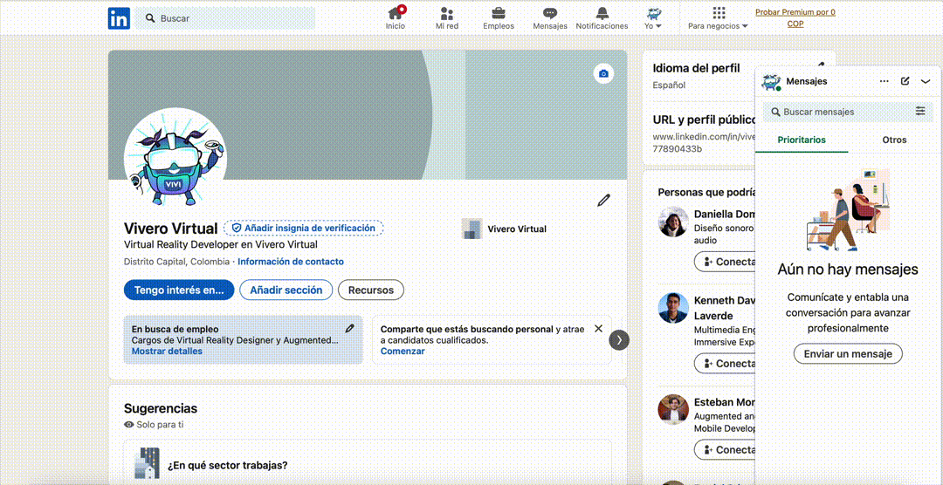Open Mensajes panel options (three dots)
This screenshot has width=943, height=485.
pos(884,81)
